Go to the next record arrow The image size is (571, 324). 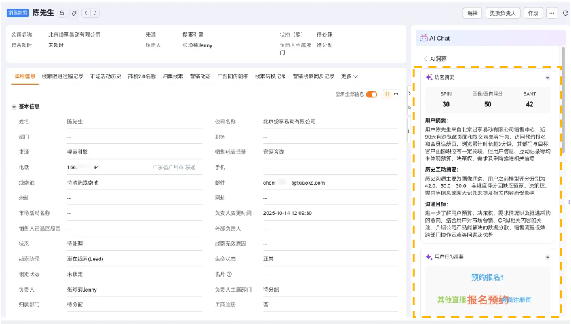[94, 12]
